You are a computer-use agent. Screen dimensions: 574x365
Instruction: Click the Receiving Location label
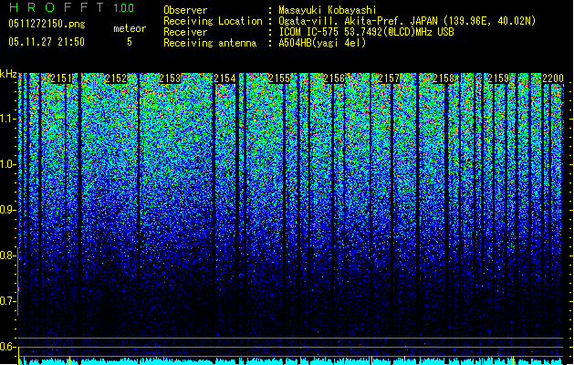point(213,21)
